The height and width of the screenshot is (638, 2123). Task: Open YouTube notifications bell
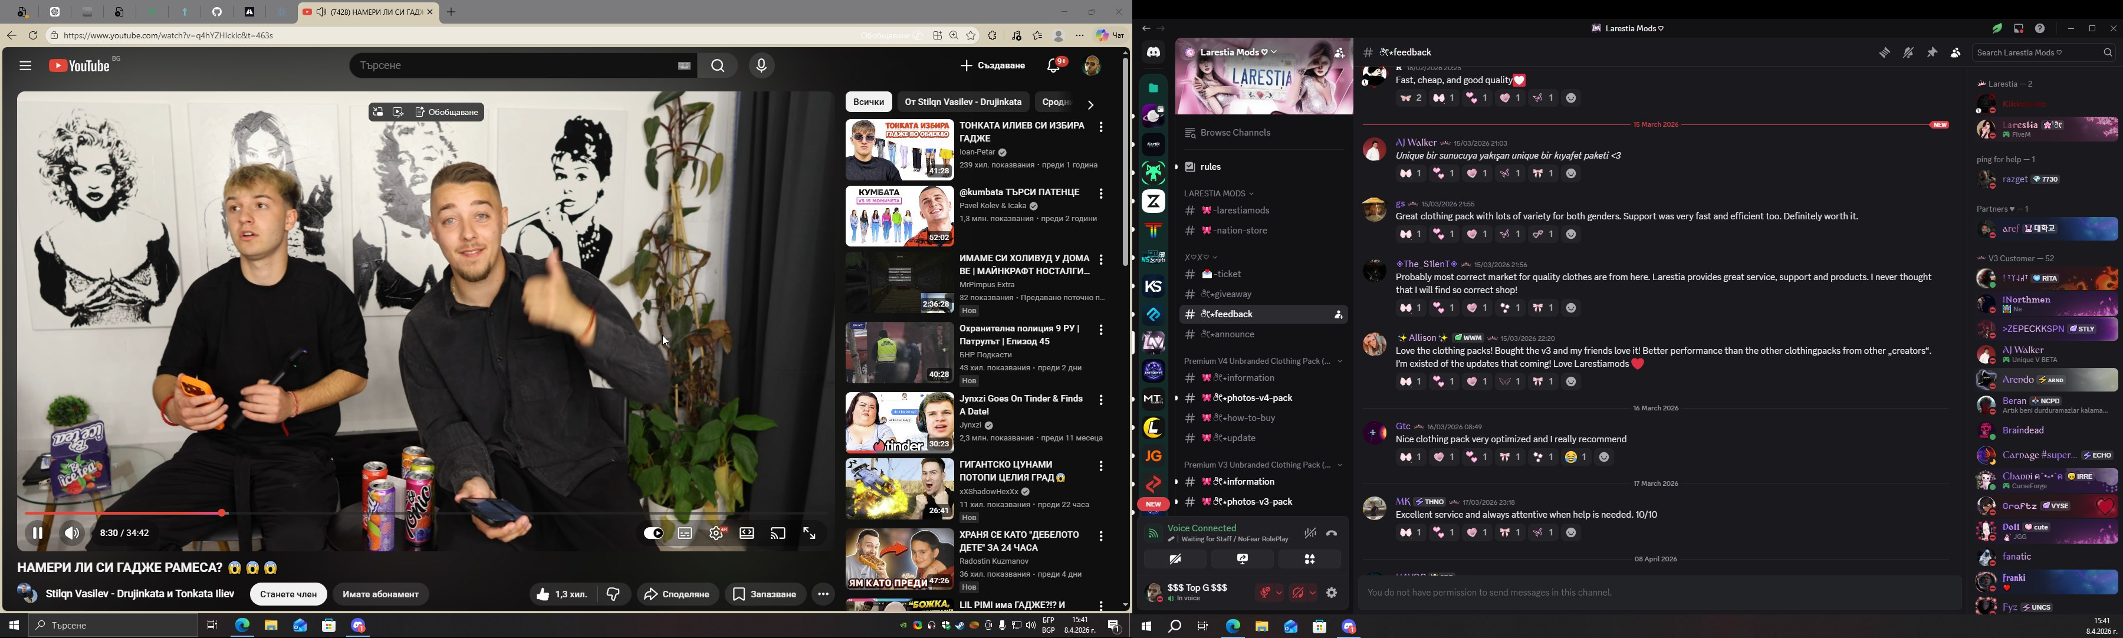1054,66
